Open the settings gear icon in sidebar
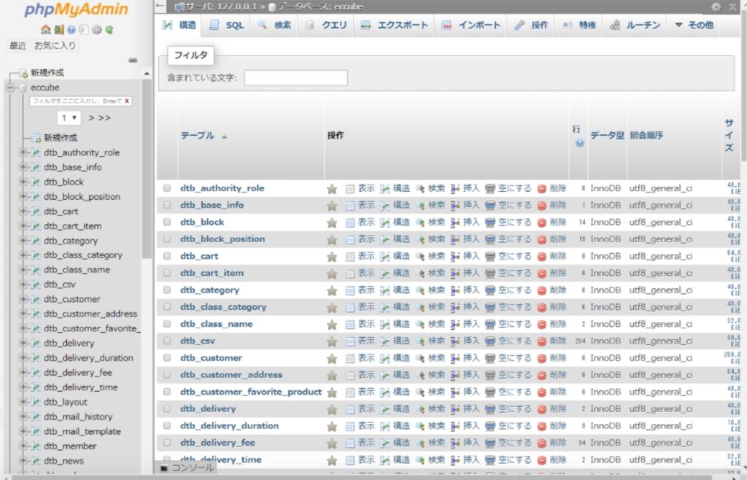747x480 pixels. click(96, 30)
